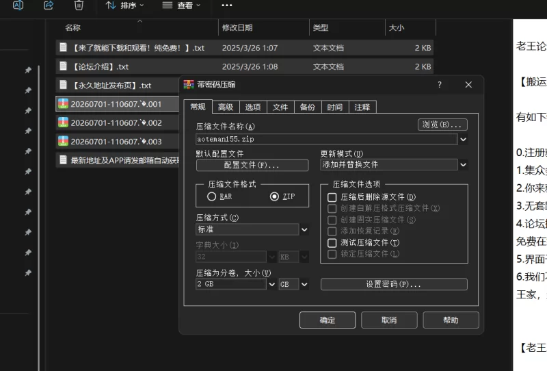Click file name 20260701-110607 ending .003

click(x=116, y=142)
